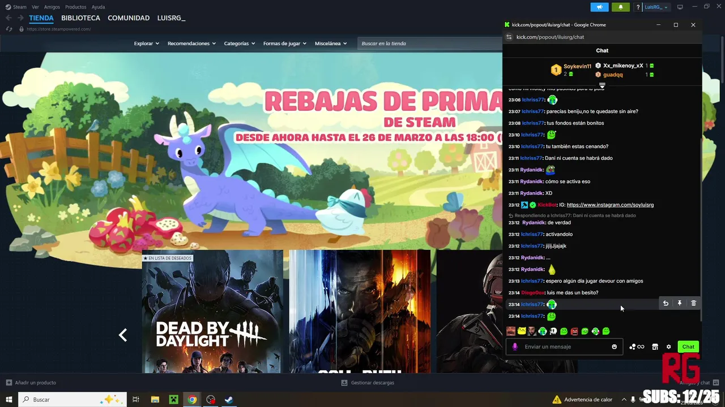Open the Steam help question mark
This screenshot has width=725, height=407.
[x=638, y=7]
